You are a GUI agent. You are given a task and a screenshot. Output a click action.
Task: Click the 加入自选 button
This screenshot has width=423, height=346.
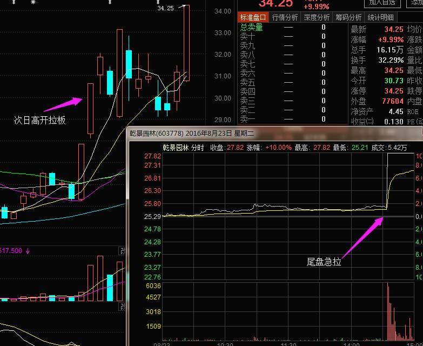point(382,3)
